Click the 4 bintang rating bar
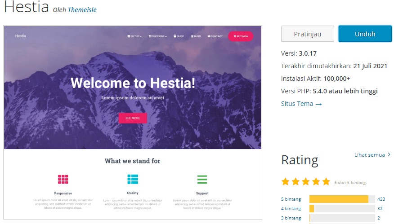 coord(342,208)
